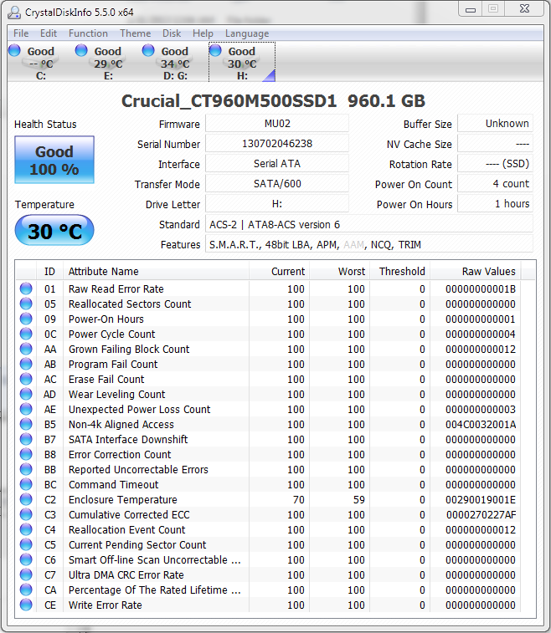Open the Disk menu
This screenshot has height=633, width=551.
pyautogui.click(x=172, y=33)
